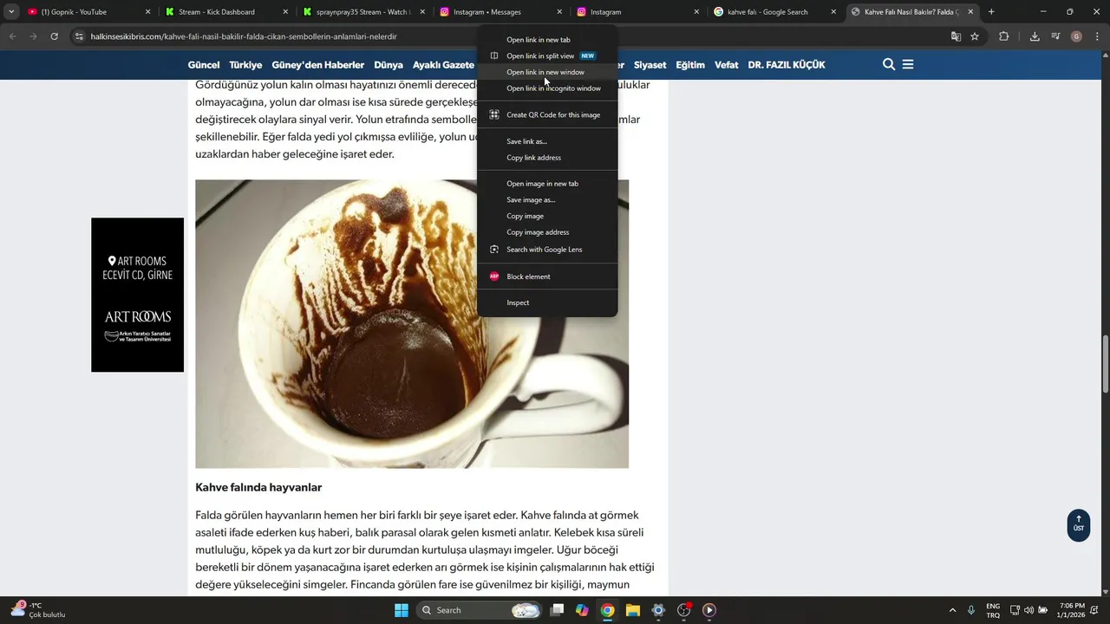Choose Create QR Code for this image

point(547,114)
